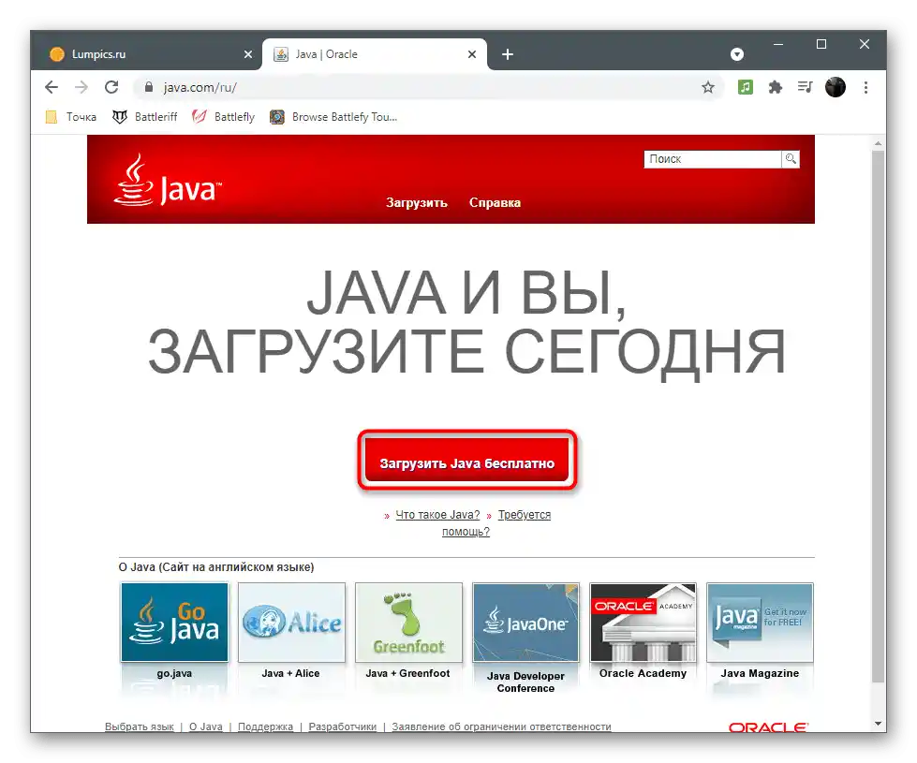Minimize the Chrome window

778,44
